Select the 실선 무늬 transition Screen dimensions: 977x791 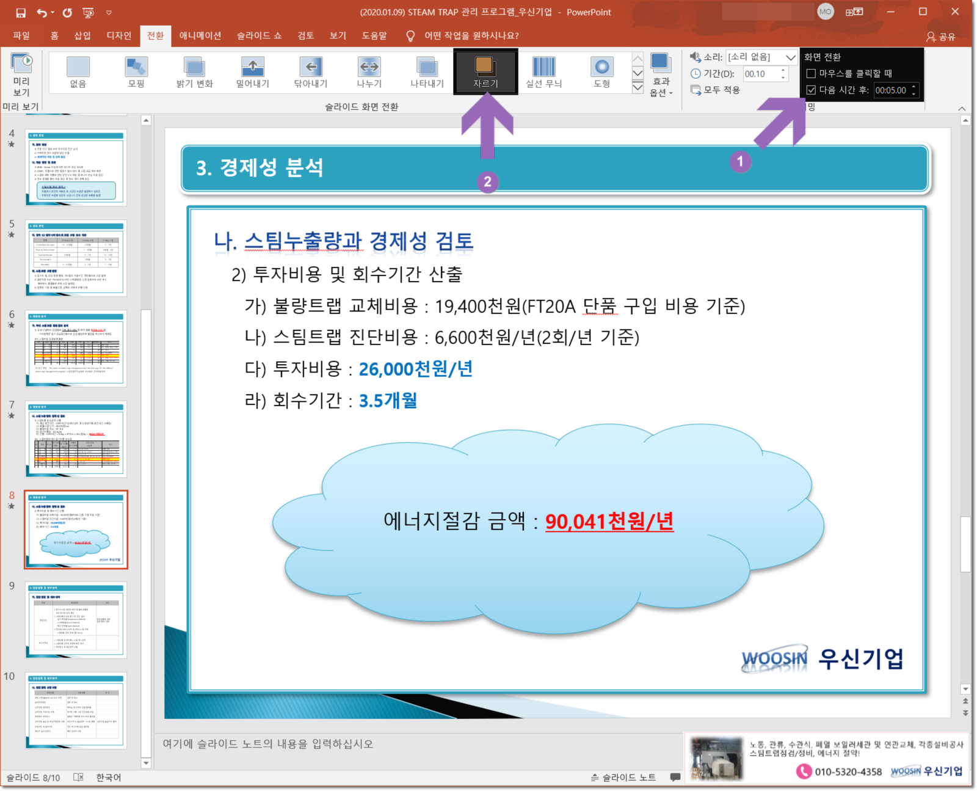(543, 72)
